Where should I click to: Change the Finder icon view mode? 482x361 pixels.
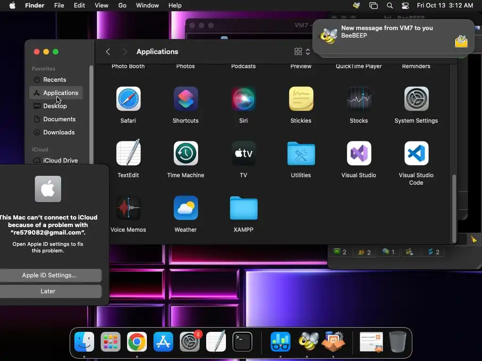(302, 52)
